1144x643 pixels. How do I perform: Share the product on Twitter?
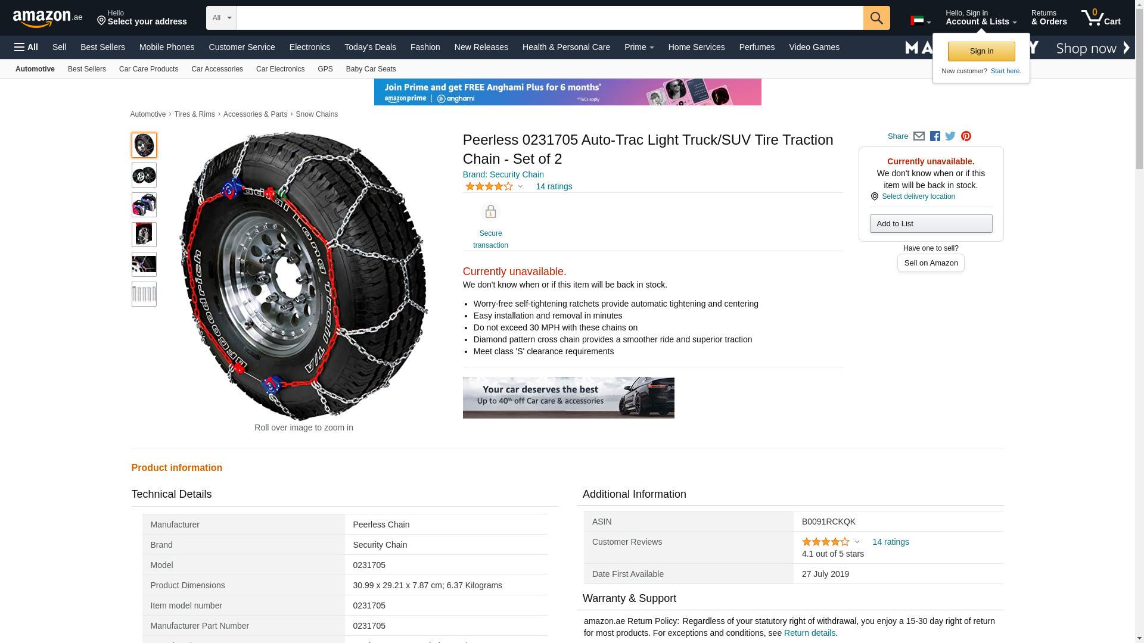coord(950,136)
